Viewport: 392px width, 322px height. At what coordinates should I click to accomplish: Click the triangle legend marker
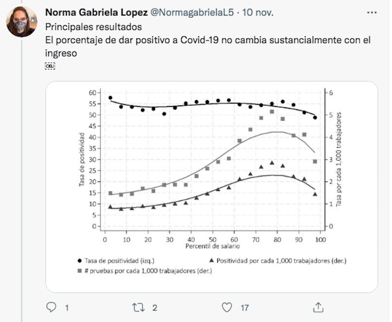point(211,260)
